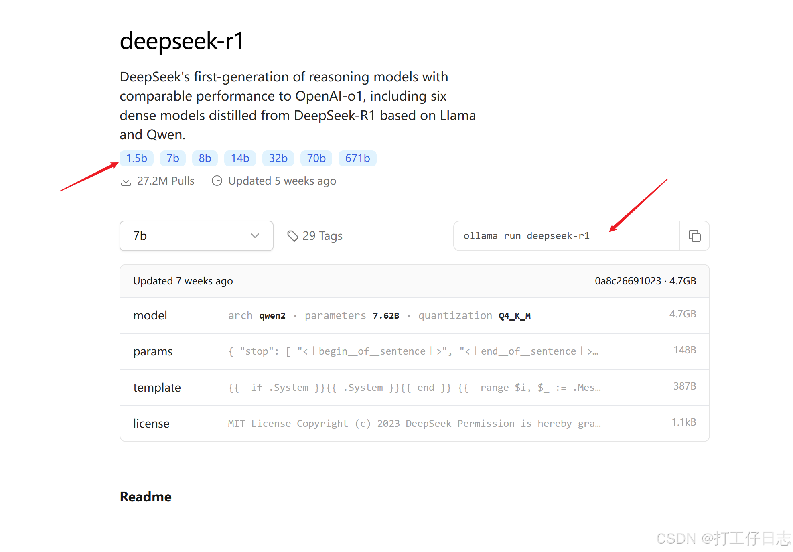
Task: Pick the 32b model tag
Action: (278, 158)
